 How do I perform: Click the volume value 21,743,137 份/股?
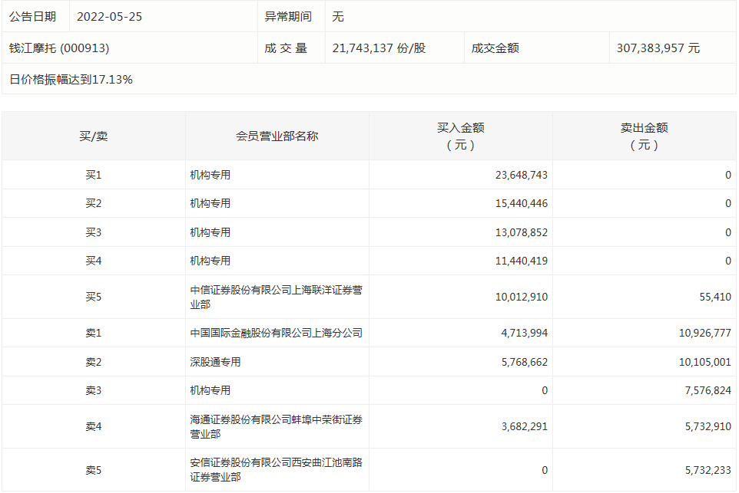pyautogui.click(x=376, y=48)
